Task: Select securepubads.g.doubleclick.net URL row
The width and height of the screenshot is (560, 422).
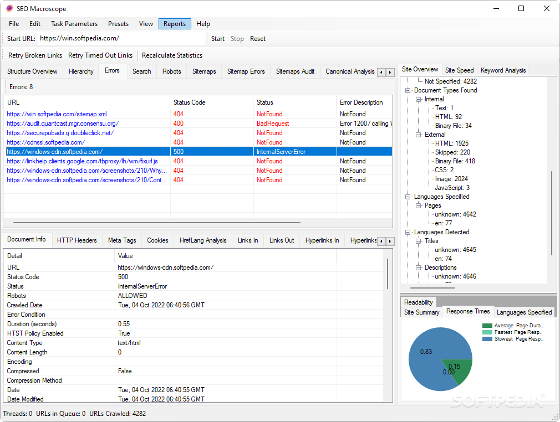Action: pyautogui.click(x=199, y=133)
